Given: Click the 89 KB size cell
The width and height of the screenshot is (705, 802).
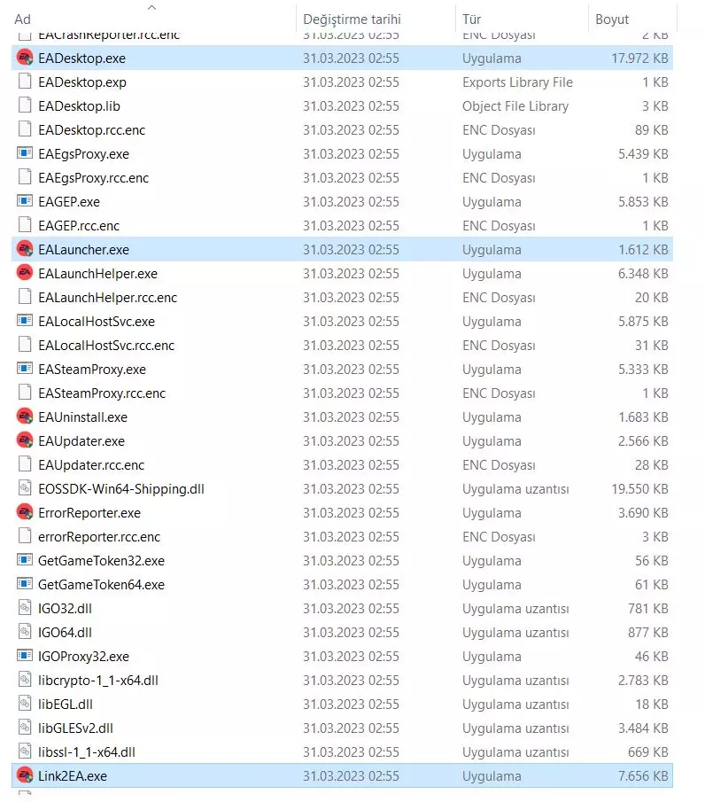Looking at the screenshot, I should [651, 130].
